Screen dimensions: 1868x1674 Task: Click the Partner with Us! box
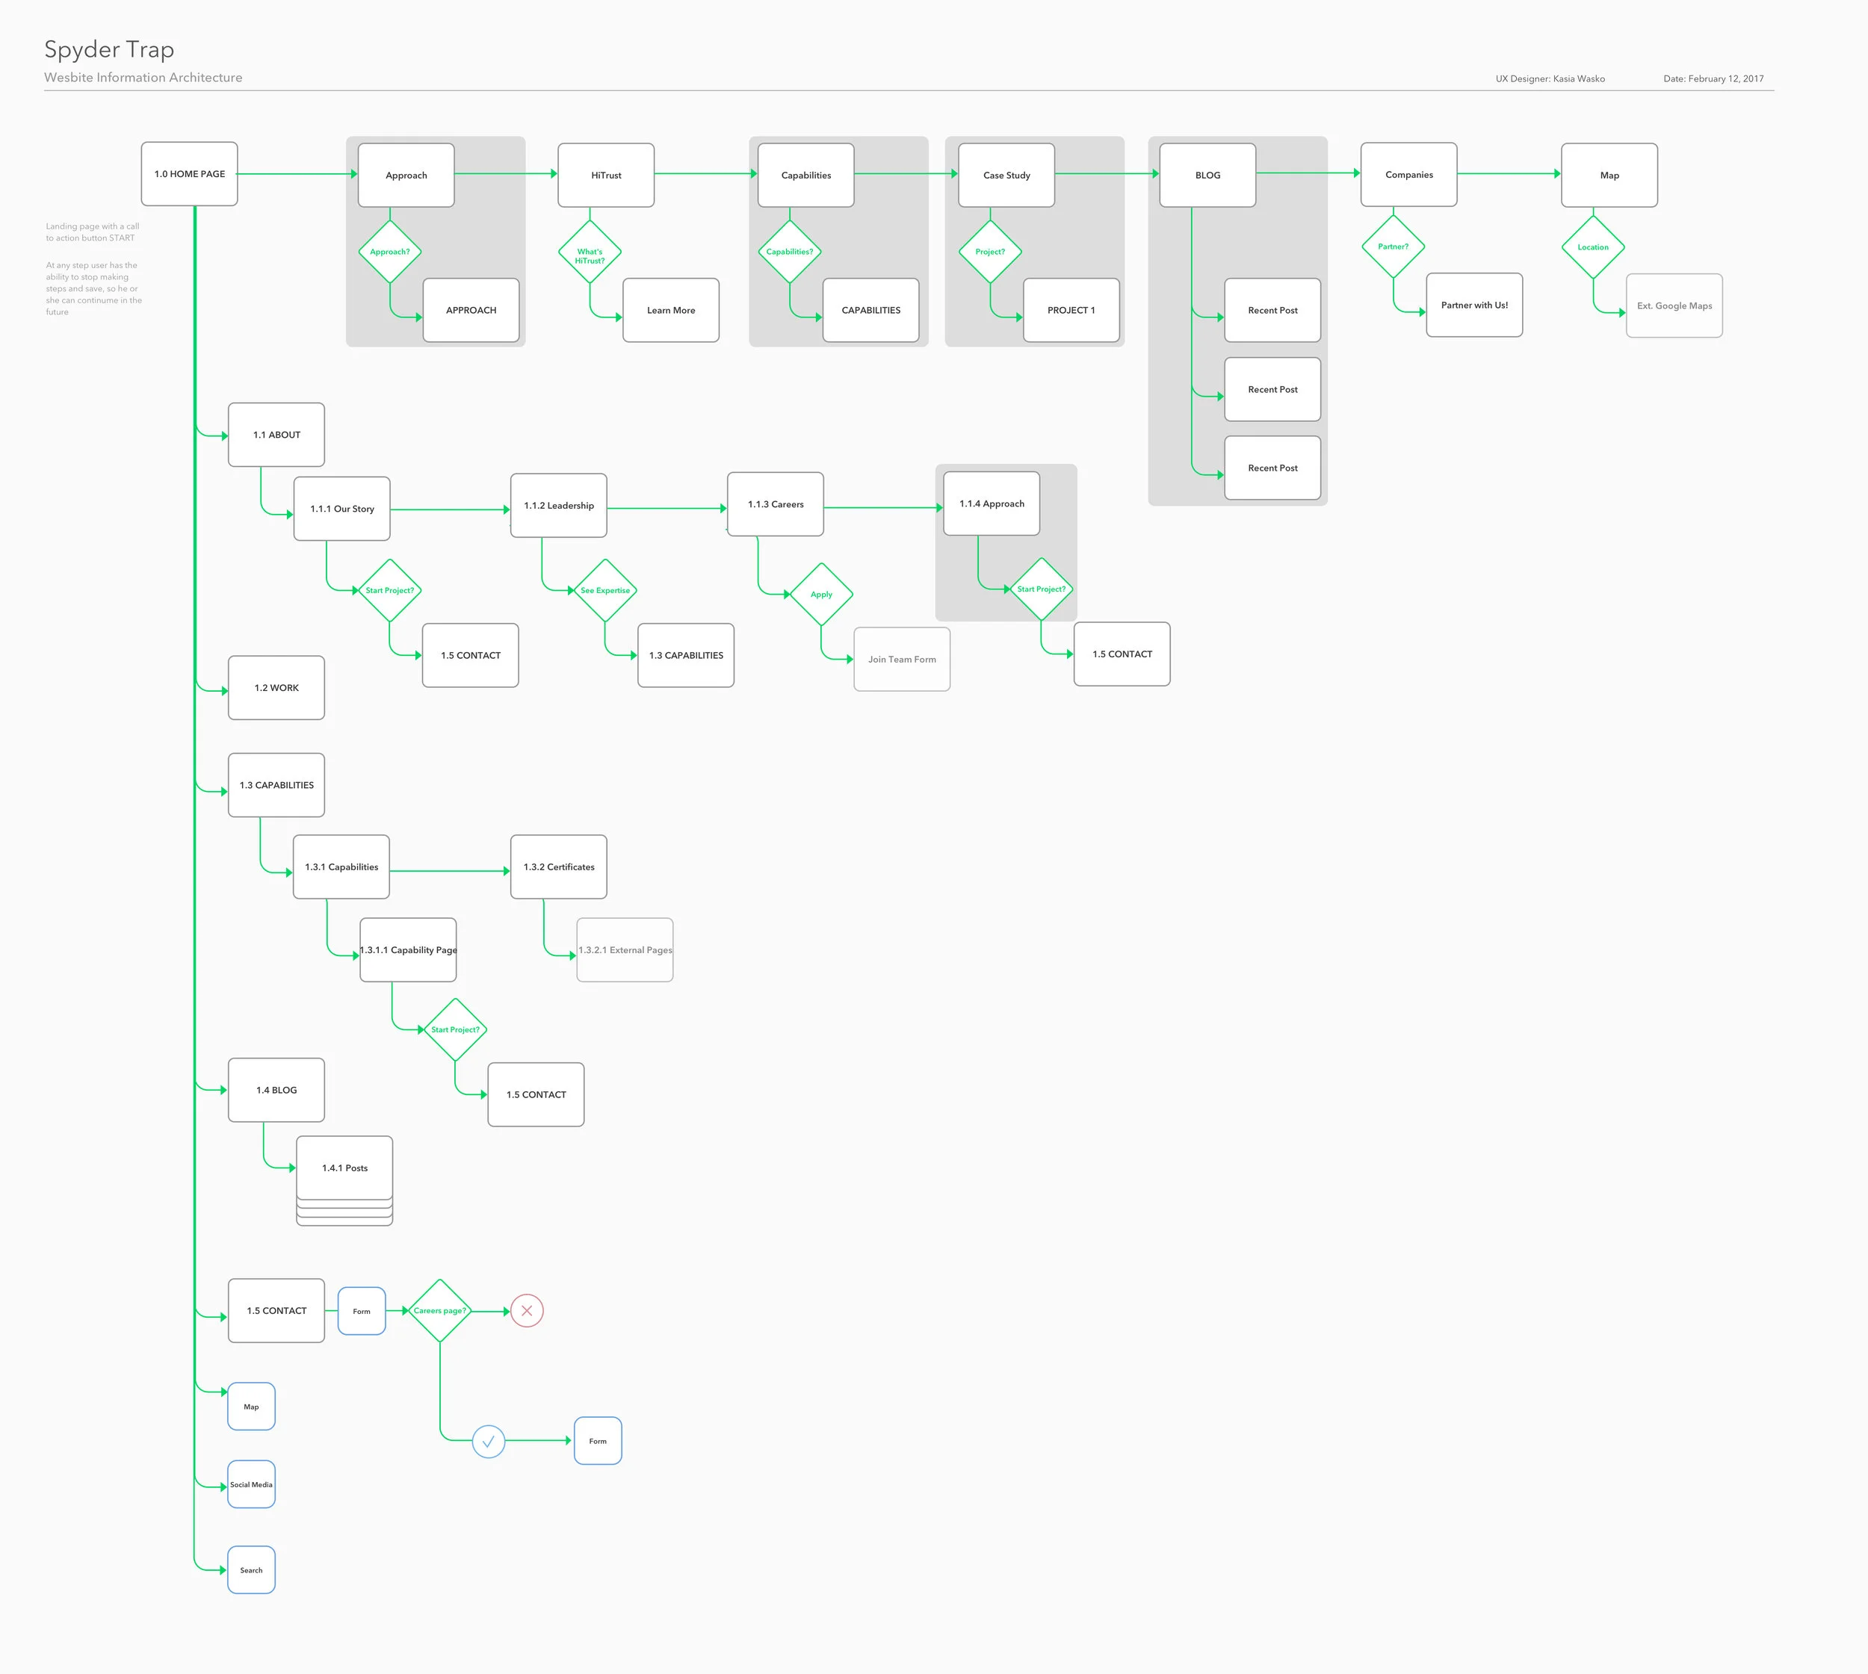pos(1474,306)
